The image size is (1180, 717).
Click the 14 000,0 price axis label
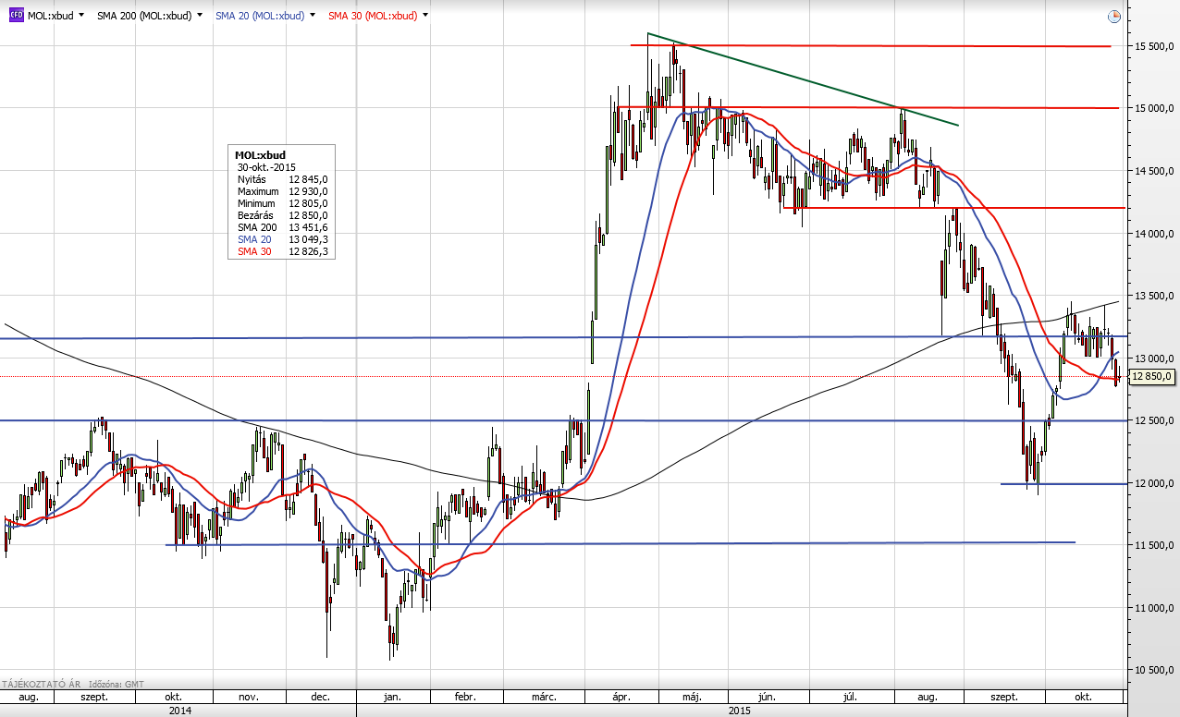coord(1153,234)
